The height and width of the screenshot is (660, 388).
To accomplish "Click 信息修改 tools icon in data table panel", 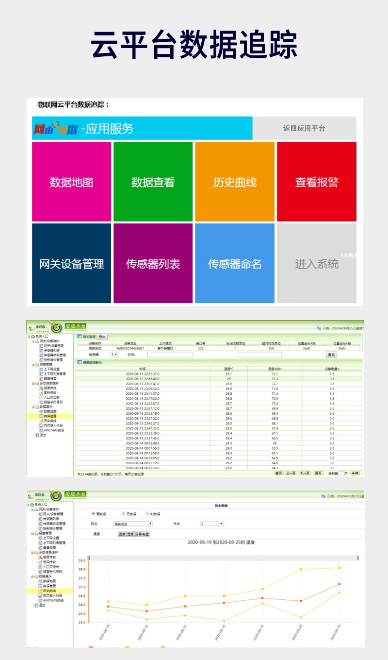I will pyautogui.click(x=41, y=388).
